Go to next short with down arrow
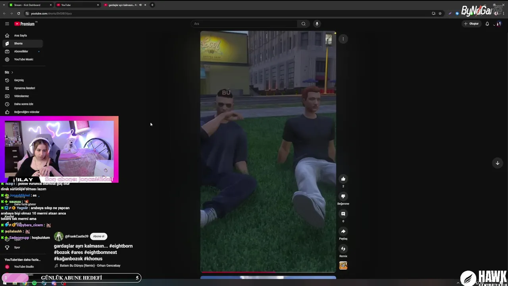This screenshot has height=286, width=508. click(x=497, y=163)
